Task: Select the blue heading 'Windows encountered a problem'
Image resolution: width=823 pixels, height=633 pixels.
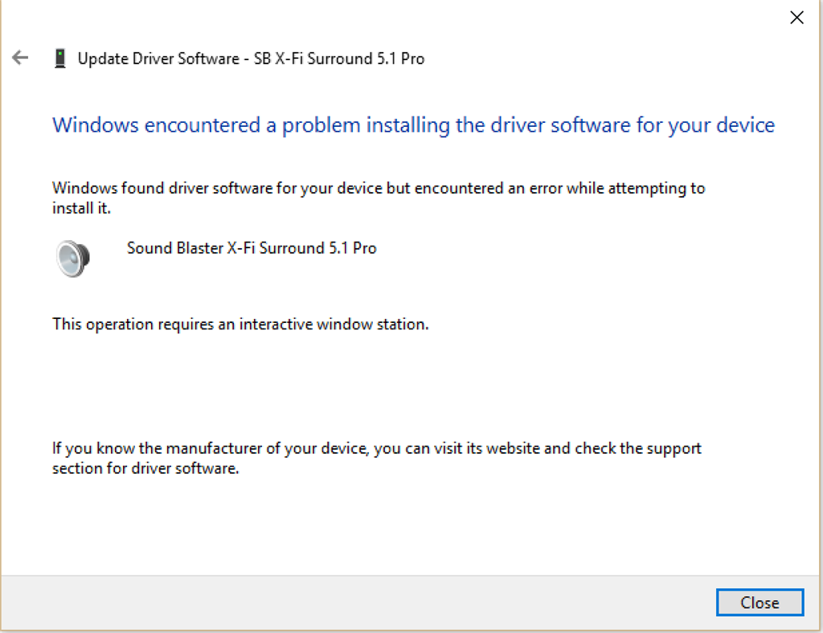Action: pos(414,125)
